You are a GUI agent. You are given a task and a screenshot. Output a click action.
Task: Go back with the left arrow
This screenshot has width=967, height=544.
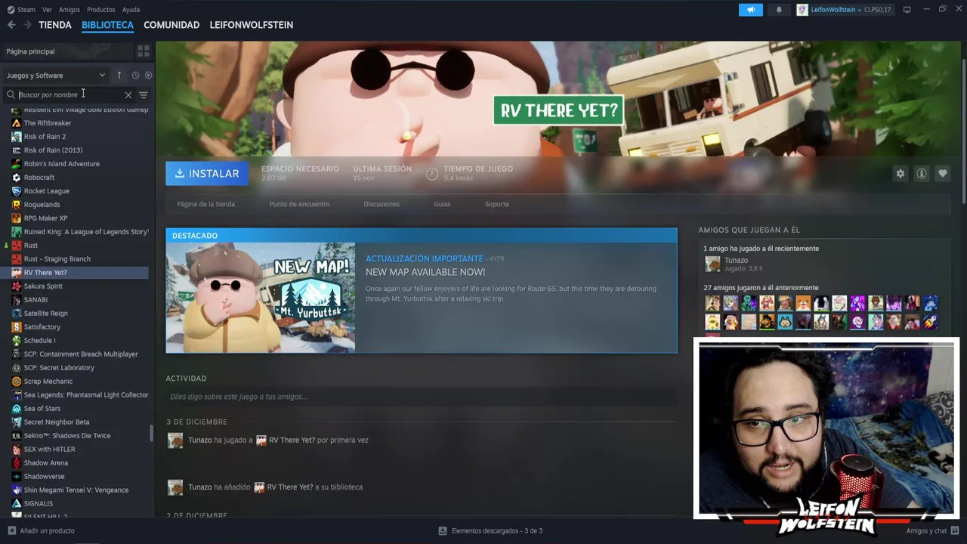click(11, 25)
